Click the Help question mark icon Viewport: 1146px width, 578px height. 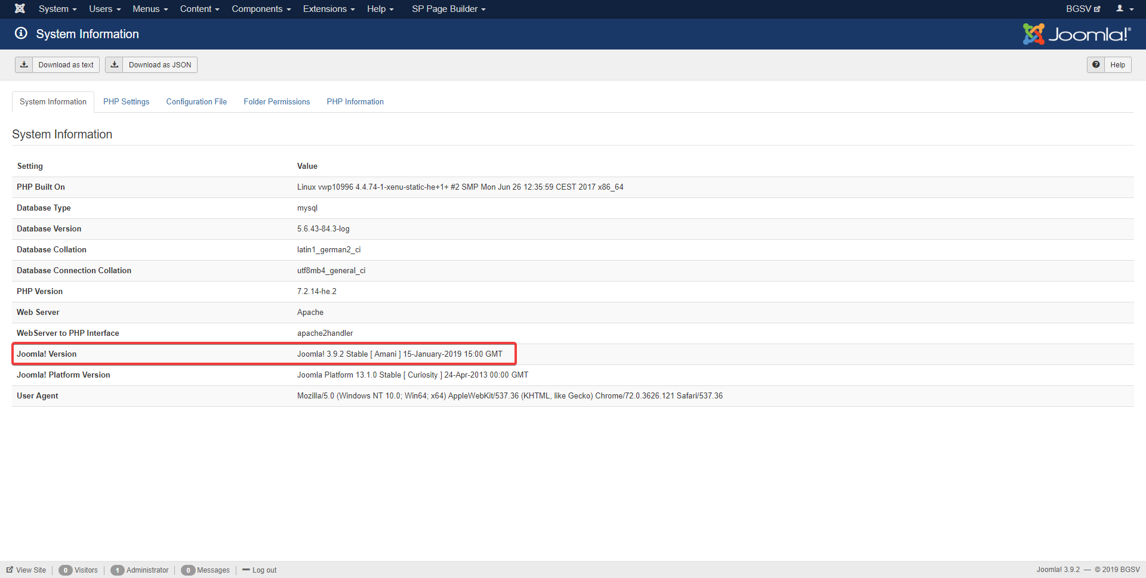(1096, 64)
